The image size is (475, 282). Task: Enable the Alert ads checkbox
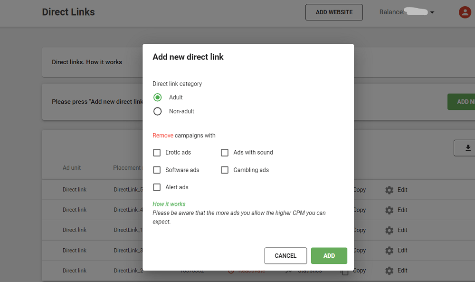point(157,187)
